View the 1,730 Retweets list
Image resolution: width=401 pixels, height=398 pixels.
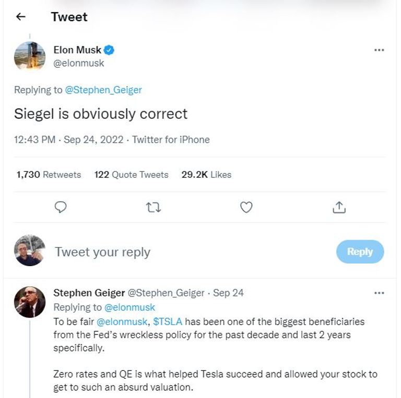49,175
